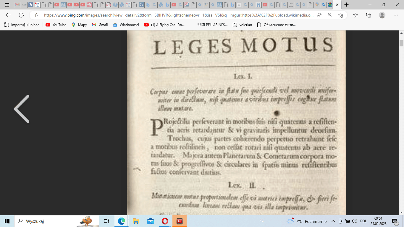Toggle the vertical tabs actions menu

tap(7, 5)
